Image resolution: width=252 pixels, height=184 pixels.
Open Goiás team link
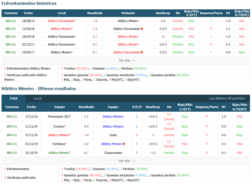click(x=113, y=135)
